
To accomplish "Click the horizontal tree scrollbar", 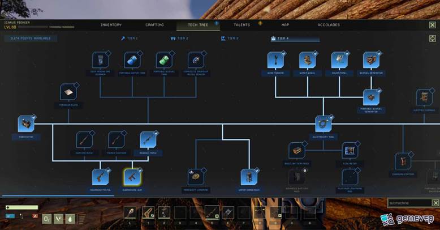I will [58, 195].
